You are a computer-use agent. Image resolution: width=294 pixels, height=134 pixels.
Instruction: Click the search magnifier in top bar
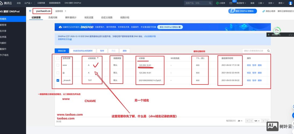pos(210,3)
